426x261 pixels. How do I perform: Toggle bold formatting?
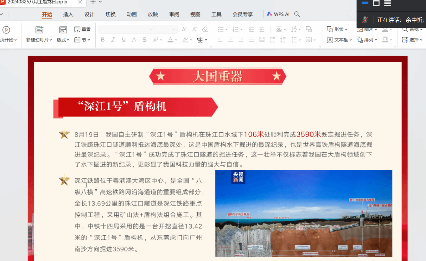click(103, 40)
